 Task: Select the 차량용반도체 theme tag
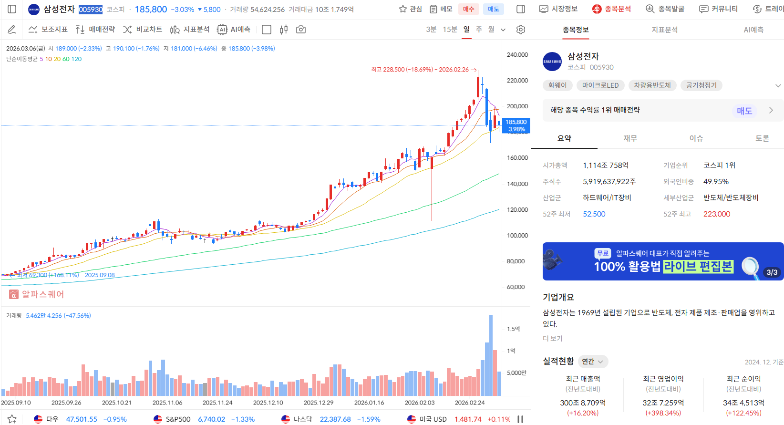point(652,85)
